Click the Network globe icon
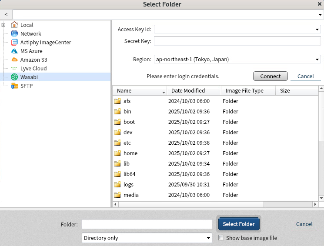This screenshot has height=246, width=324. (x=14, y=33)
